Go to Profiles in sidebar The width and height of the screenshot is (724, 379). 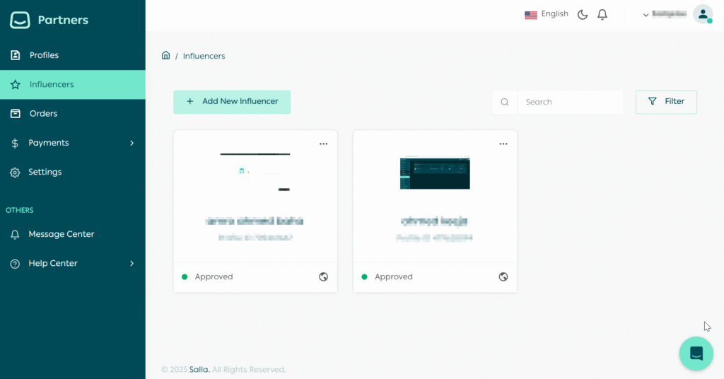pos(44,55)
